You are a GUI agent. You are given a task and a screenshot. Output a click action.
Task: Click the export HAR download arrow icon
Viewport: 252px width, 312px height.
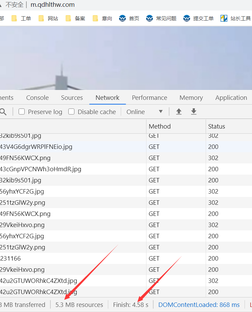click(x=194, y=112)
